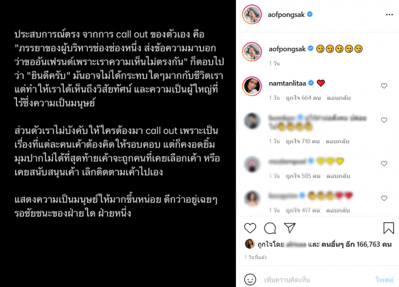Click aofpongsak header profile picture
Screen dimensions: 399x287
coord(252,14)
